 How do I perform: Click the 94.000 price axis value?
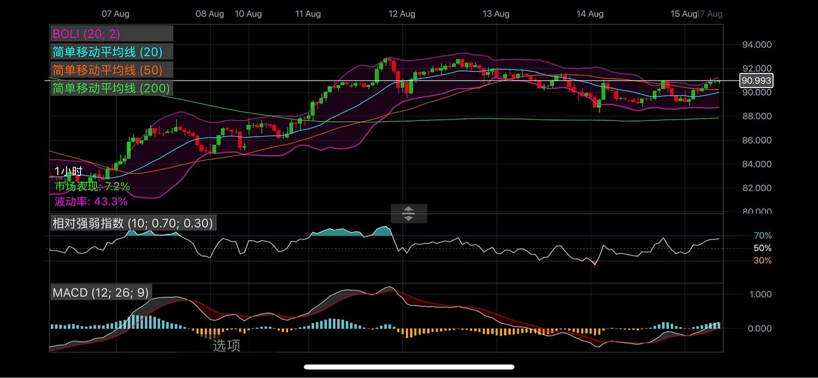(x=757, y=44)
